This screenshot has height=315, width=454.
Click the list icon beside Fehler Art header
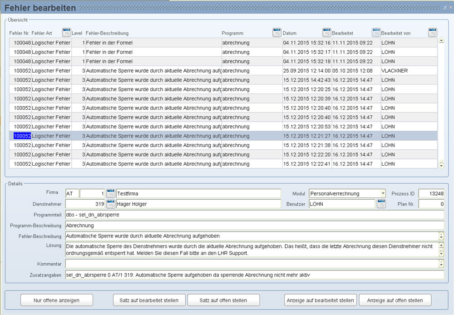point(67,32)
